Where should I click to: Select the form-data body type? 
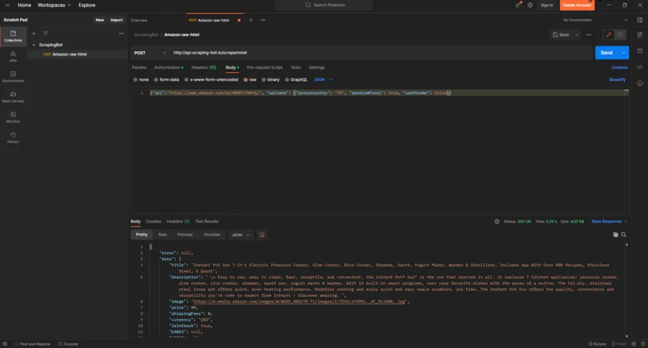(166, 80)
